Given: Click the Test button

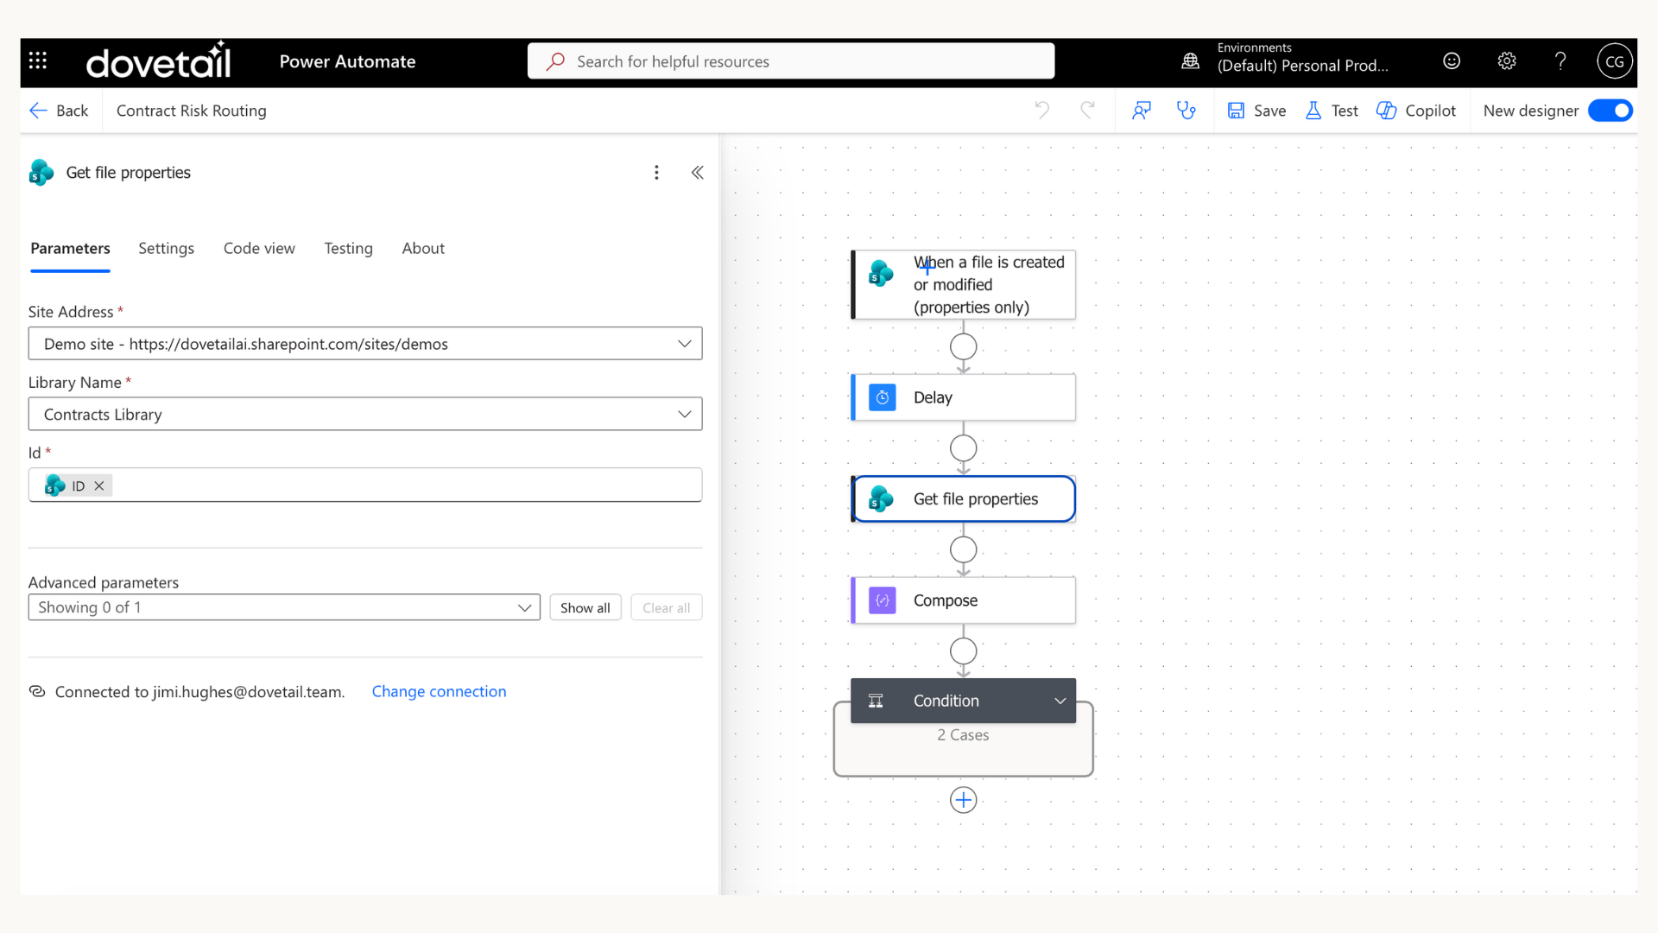Looking at the screenshot, I should (1332, 111).
